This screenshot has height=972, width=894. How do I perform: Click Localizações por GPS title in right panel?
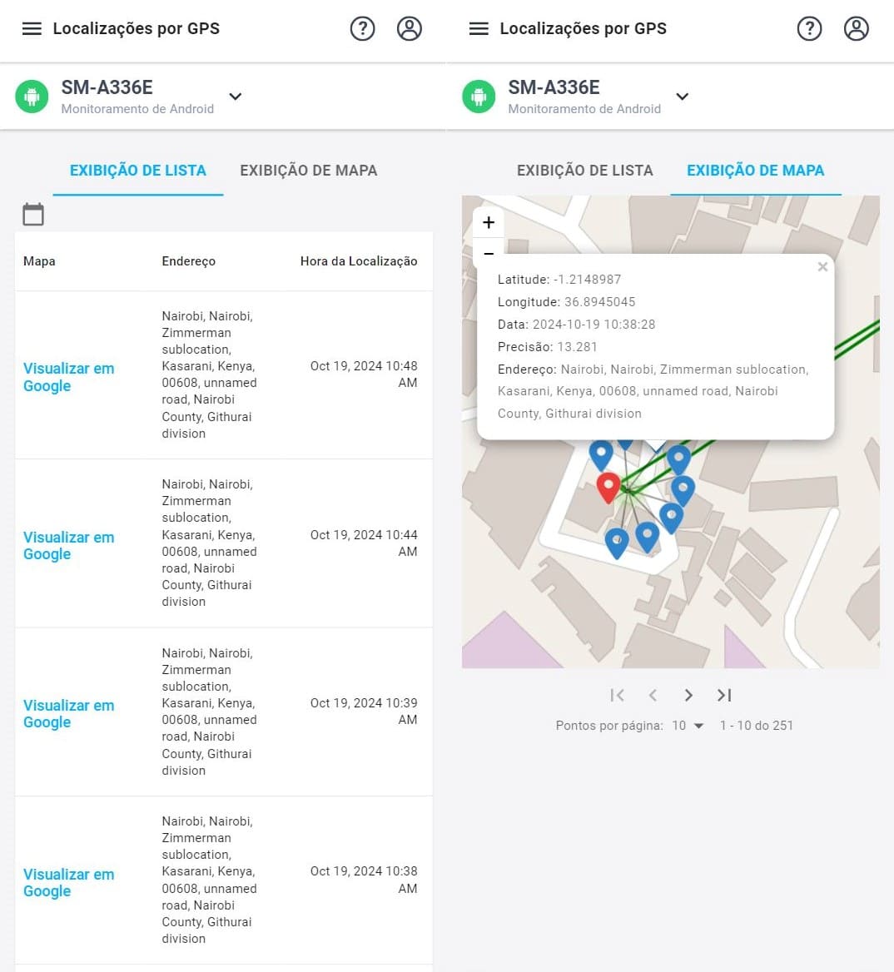(584, 28)
